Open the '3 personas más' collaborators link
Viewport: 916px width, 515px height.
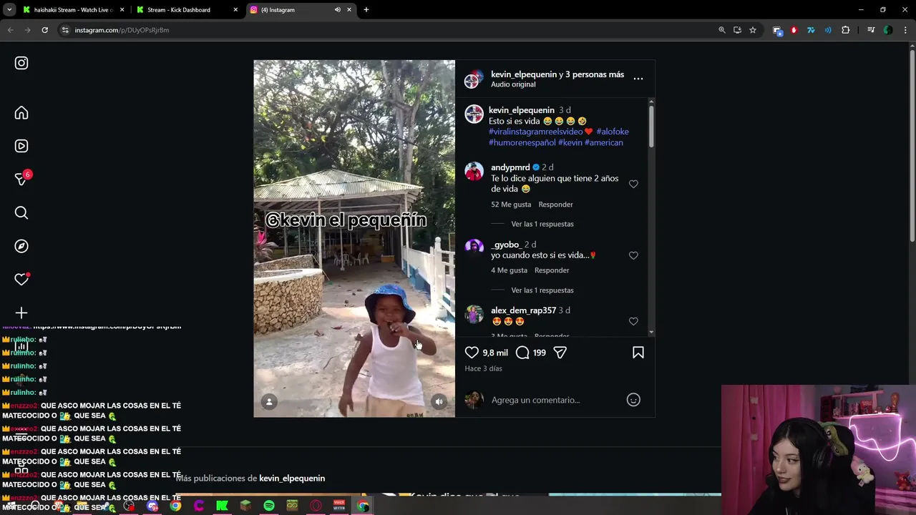595,74
